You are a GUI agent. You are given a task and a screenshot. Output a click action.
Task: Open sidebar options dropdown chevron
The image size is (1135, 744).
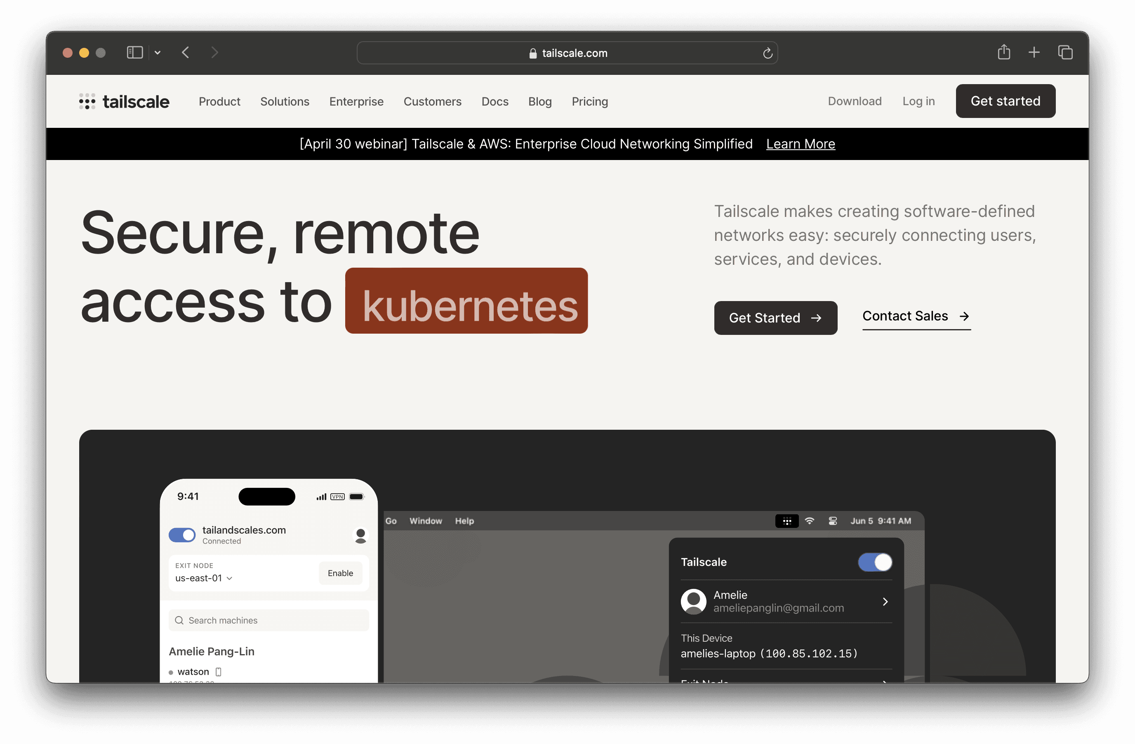click(158, 53)
